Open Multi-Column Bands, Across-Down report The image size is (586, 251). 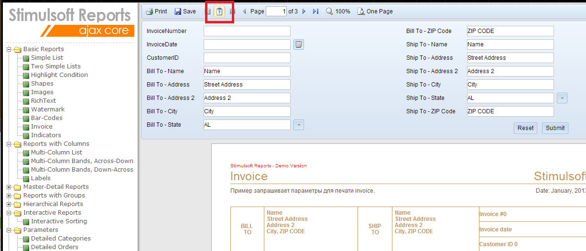(82, 161)
